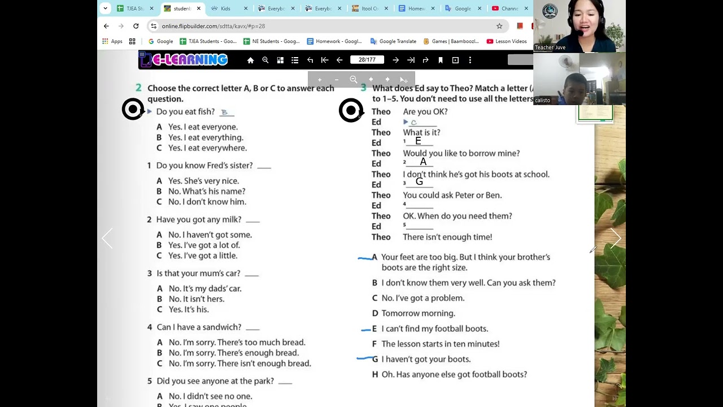This screenshot has width=723, height=407.
Task: Go to next page in toolbar
Action: (x=395, y=60)
